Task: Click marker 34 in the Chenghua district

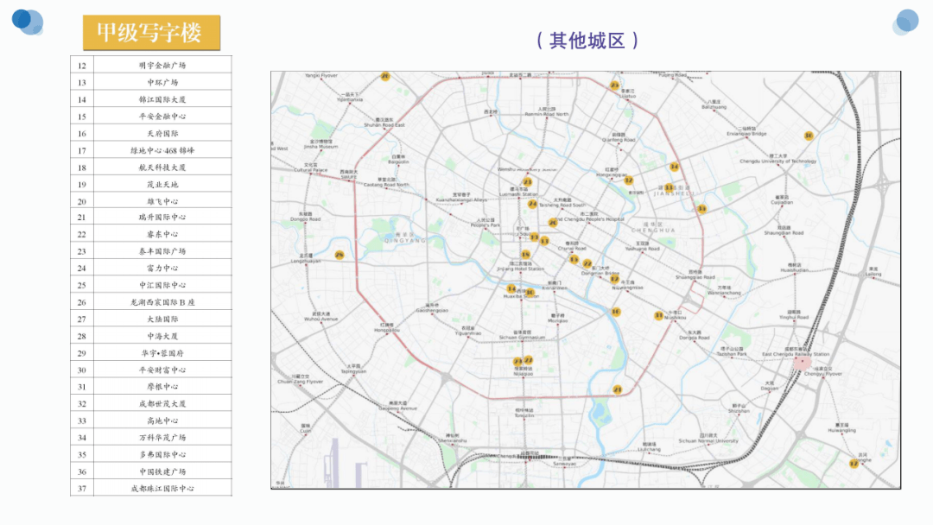Action: click(673, 167)
